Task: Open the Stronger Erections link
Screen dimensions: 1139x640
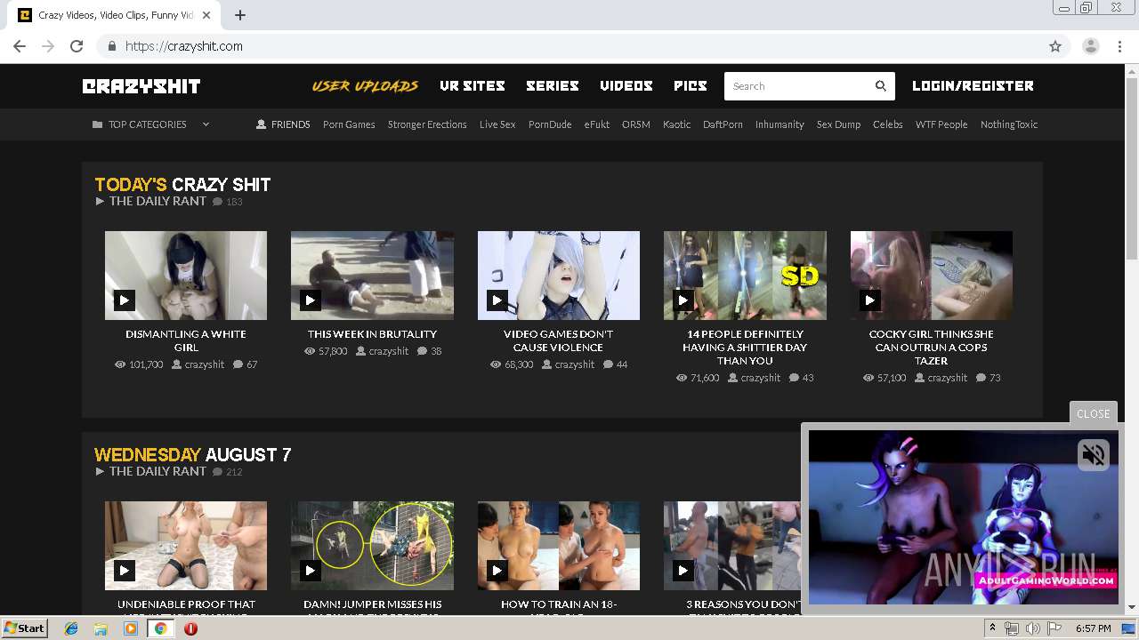Action: click(x=427, y=124)
